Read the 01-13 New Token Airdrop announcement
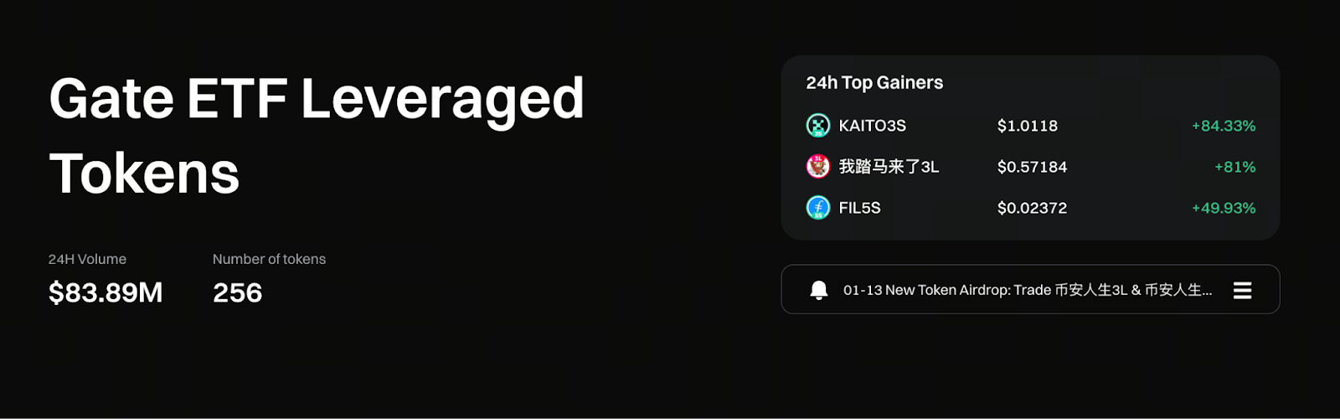1340x419 pixels. pos(1027,290)
